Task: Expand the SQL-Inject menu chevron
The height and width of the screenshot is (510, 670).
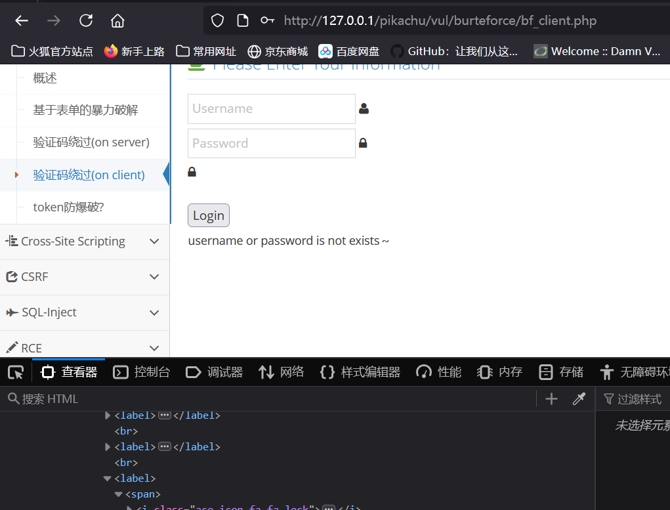Action: pyautogui.click(x=154, y=312)
